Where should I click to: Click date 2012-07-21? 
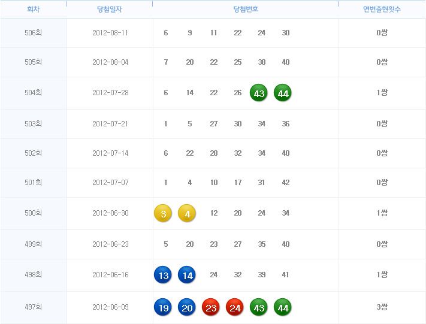pyautogui.click(x=110, y=124)
